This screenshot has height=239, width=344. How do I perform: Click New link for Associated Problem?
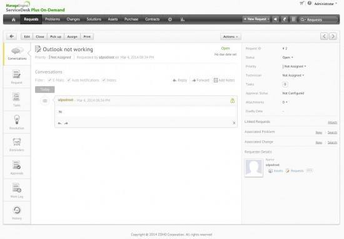pyautogui.click(x=319, y=132)
